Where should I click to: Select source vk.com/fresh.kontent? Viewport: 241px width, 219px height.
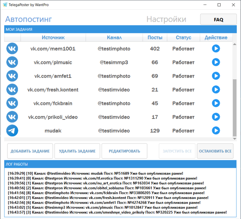(x=53, y=90)
